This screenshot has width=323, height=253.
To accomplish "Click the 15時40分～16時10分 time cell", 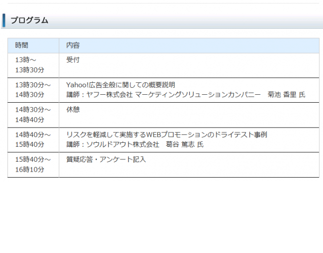I will (x=33, y=165).
